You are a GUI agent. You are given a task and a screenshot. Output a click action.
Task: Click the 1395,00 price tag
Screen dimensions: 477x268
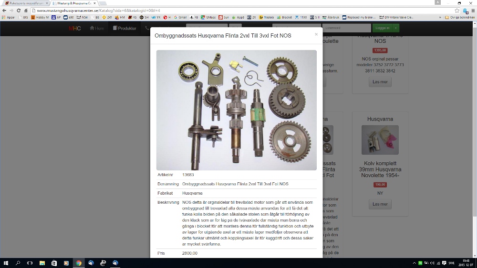coord(380,50)
